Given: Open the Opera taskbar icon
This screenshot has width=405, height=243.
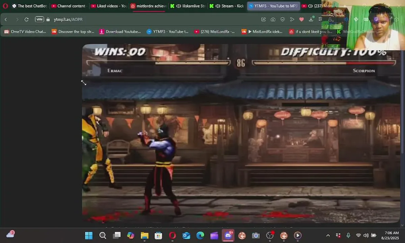Looking at the screenshot, I should pos(172,235).
